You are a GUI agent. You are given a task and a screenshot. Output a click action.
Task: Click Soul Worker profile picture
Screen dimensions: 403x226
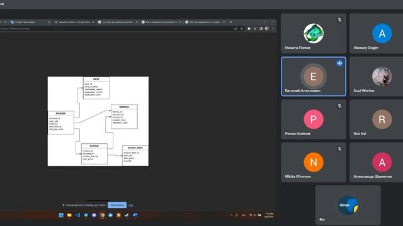coord(382,77)
